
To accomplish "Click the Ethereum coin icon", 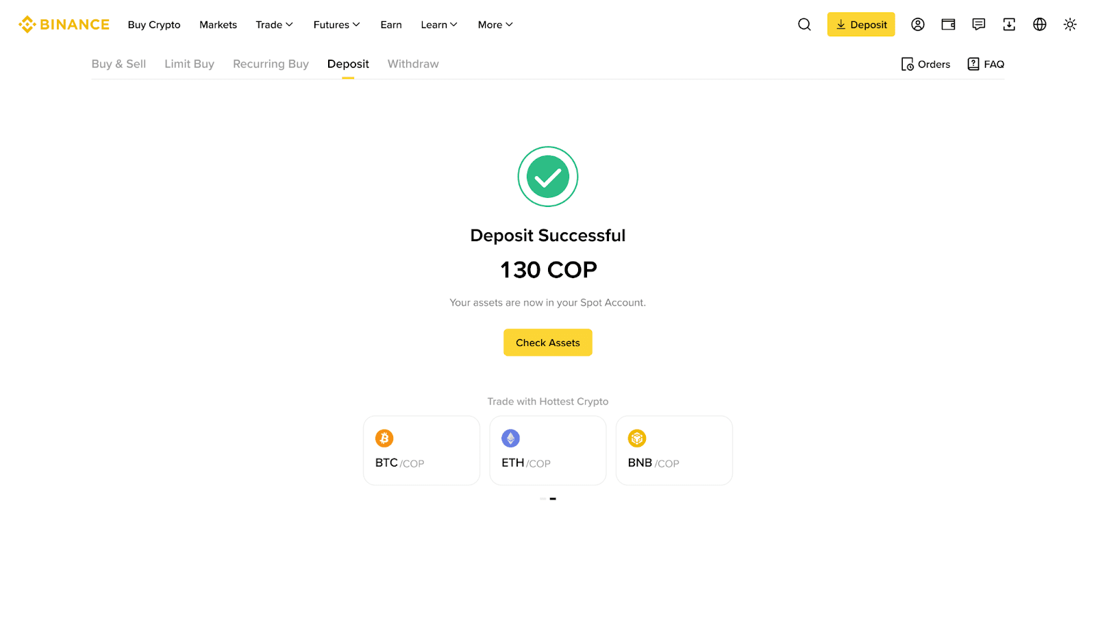I will [x=510, y=438].
